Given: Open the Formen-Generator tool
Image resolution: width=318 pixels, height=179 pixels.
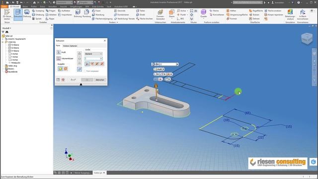Looking at the screenshot, I should [x=160, y=14].
